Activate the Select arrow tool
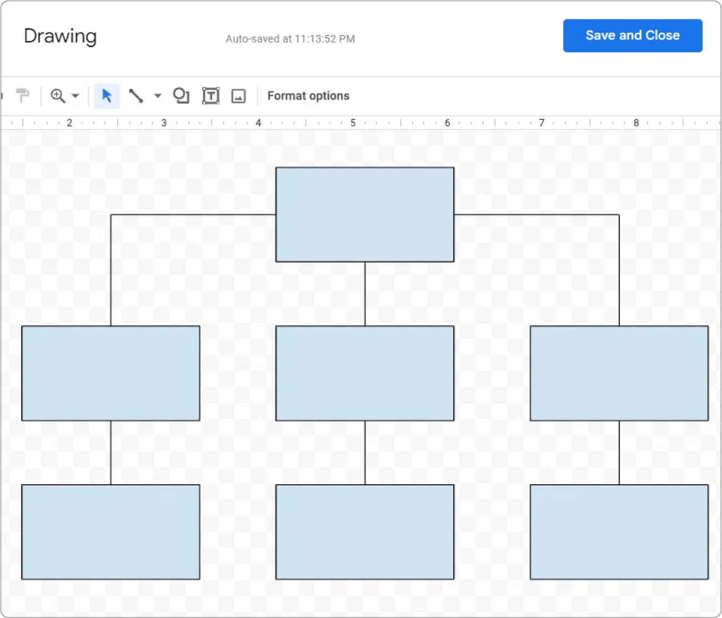Screen dimensions: 722x618 [x=107, y=96]
